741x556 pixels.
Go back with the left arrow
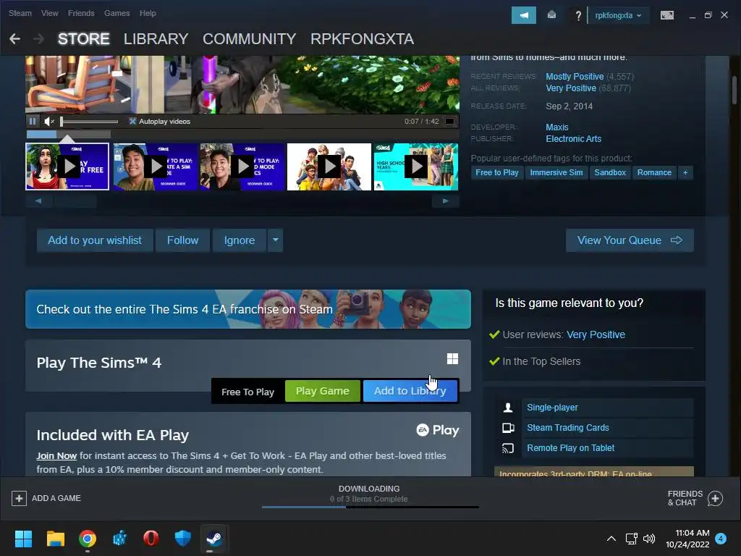pos(14,39)
